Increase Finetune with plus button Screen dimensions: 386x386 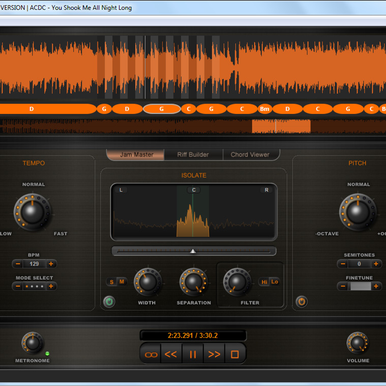(x=376, y=286)
